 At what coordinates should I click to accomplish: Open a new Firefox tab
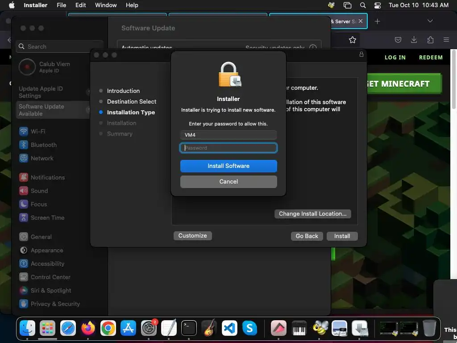[x=378, y=21]
